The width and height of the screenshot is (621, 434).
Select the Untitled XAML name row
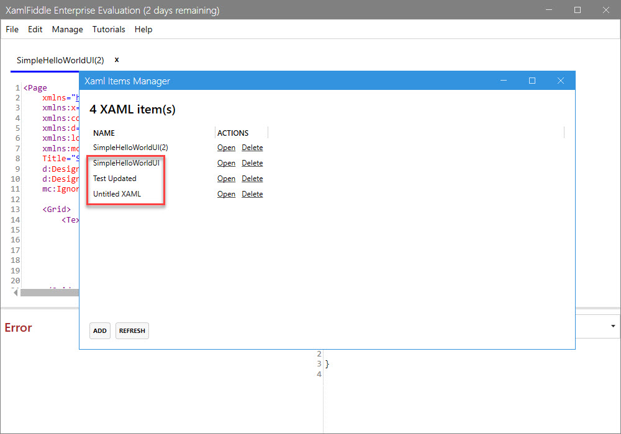coord(117,194)
